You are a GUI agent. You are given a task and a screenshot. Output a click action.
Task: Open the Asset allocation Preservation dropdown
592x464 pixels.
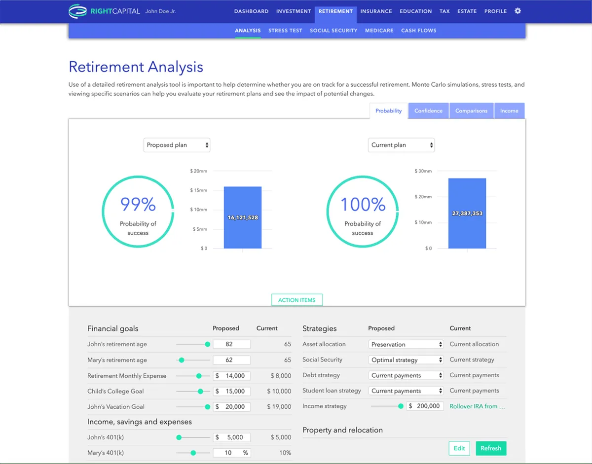point(406,344)
